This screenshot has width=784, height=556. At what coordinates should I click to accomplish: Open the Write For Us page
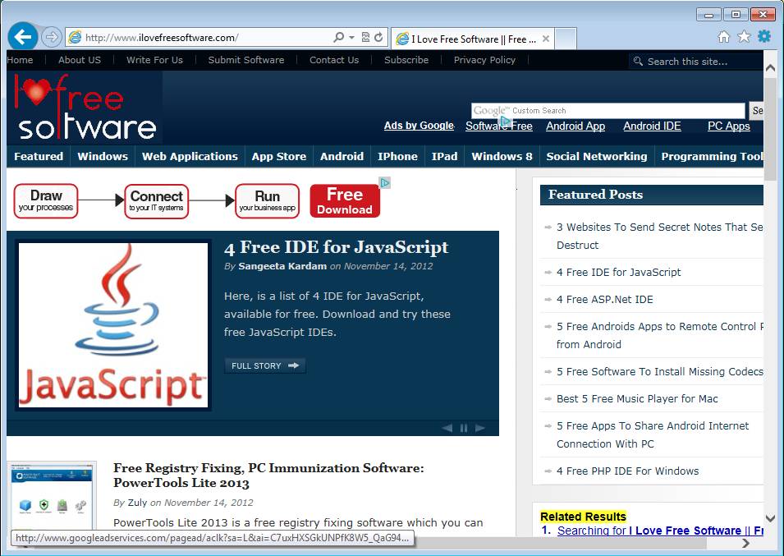tap(154, 60)
